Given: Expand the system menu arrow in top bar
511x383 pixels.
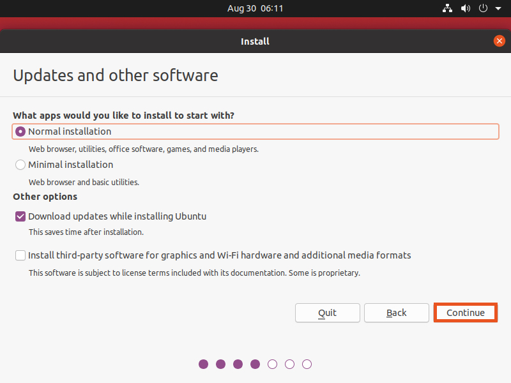Looking at the screenshot, I should click(498, 9).
